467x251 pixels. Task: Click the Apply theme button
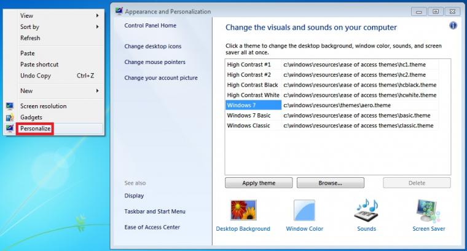click(259, 183)
